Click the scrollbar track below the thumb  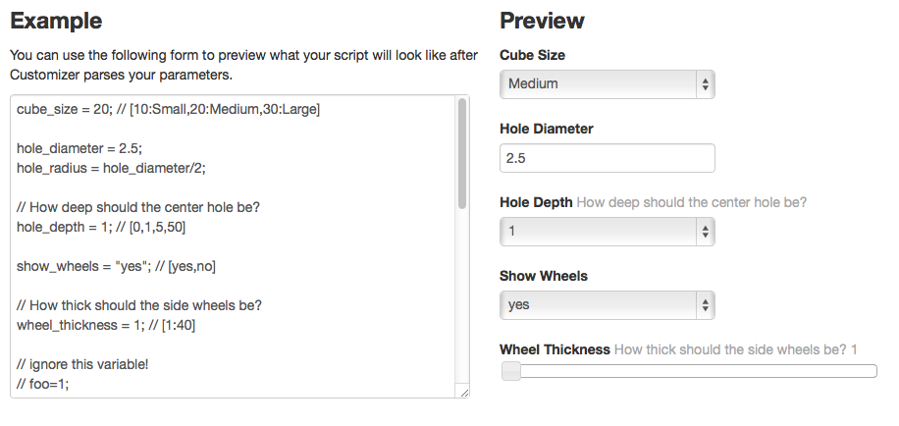click(x=462, y=295)
